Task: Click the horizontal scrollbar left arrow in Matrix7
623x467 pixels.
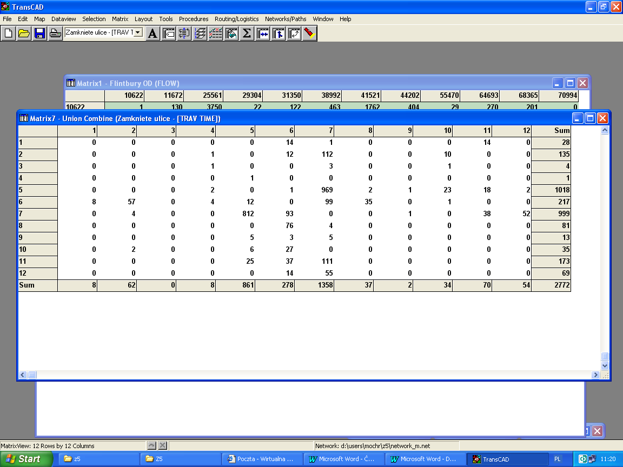Action: point(23,375)
